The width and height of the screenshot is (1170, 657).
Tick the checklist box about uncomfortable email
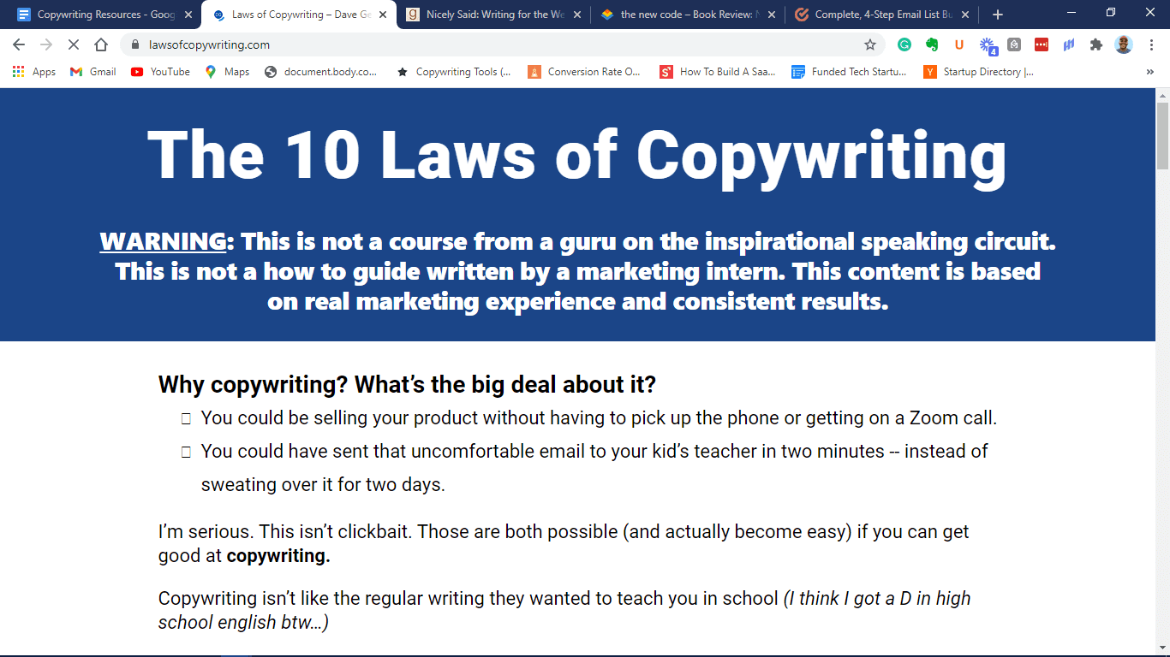[x=186, y=452]
